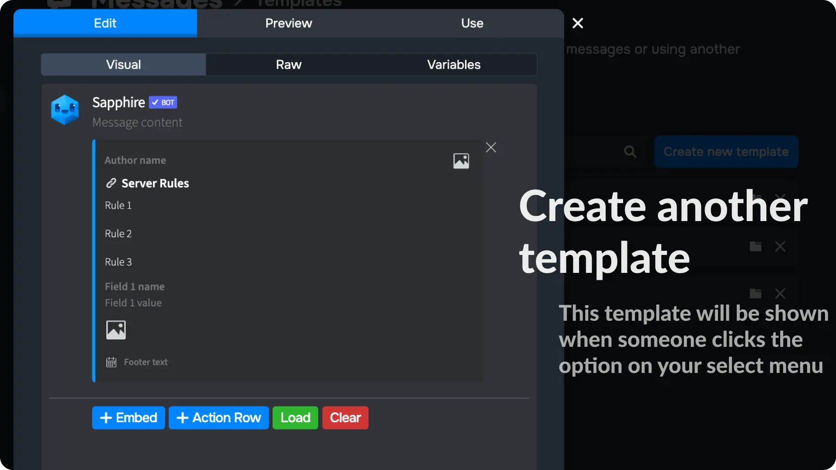The height and width of the screenshot is (470, 836).
Task: Click the title URL link icon
Action: (x=111, y=183)
